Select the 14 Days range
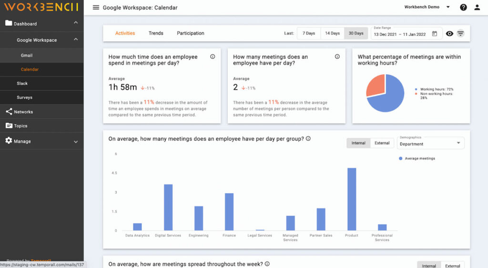488x268 pixels. [x=332, y=33]
